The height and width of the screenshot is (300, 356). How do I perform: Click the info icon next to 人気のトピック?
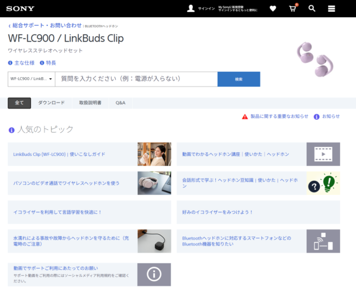[x=12, y=130]
